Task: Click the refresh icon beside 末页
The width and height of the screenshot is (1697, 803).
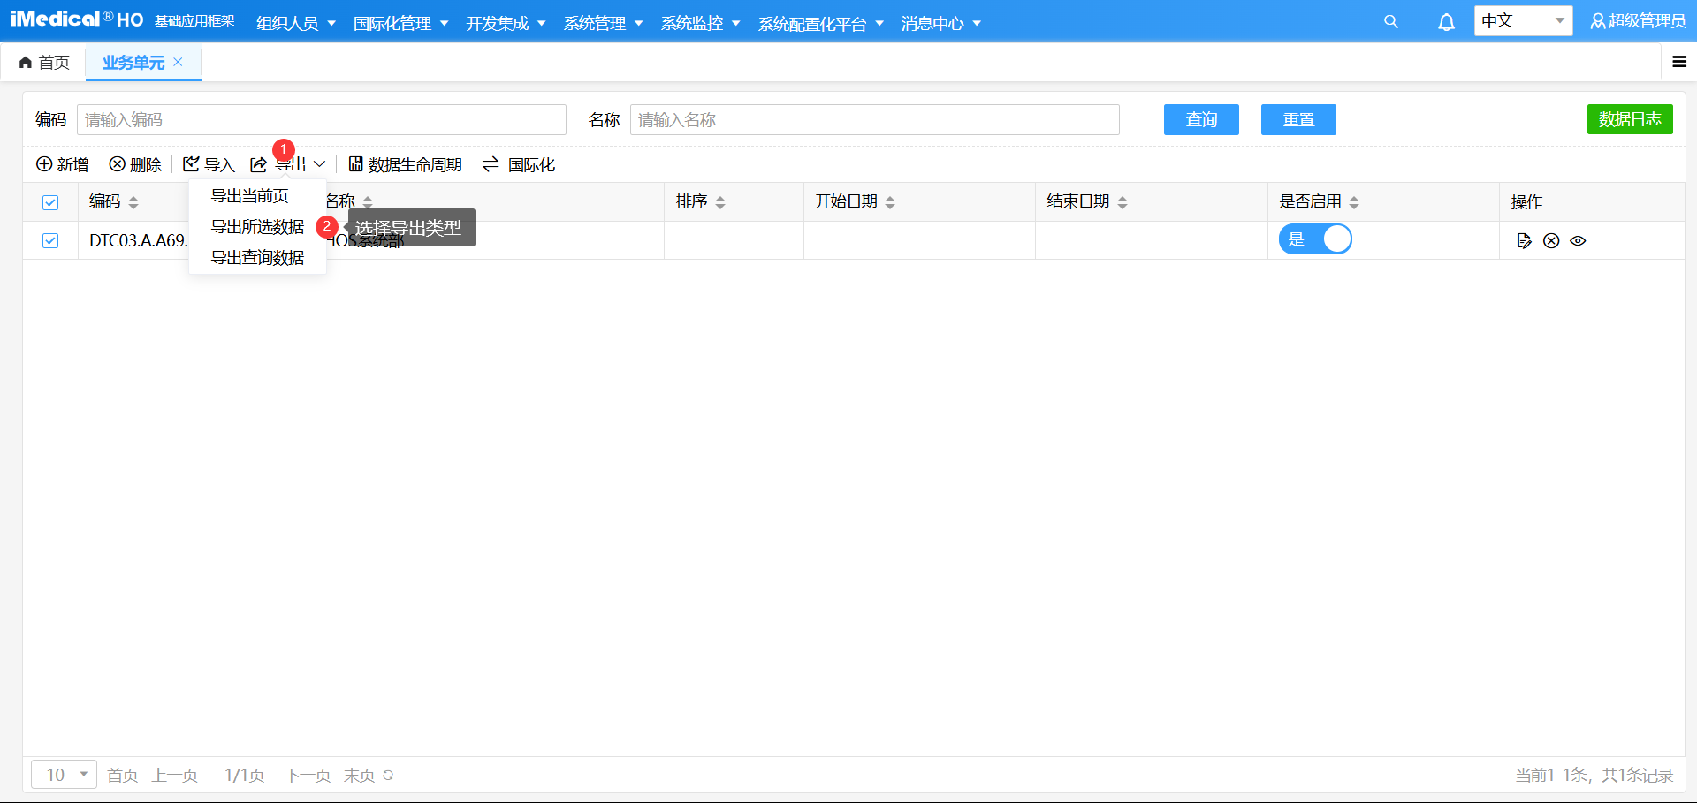Action: click(x=388, y=775)
